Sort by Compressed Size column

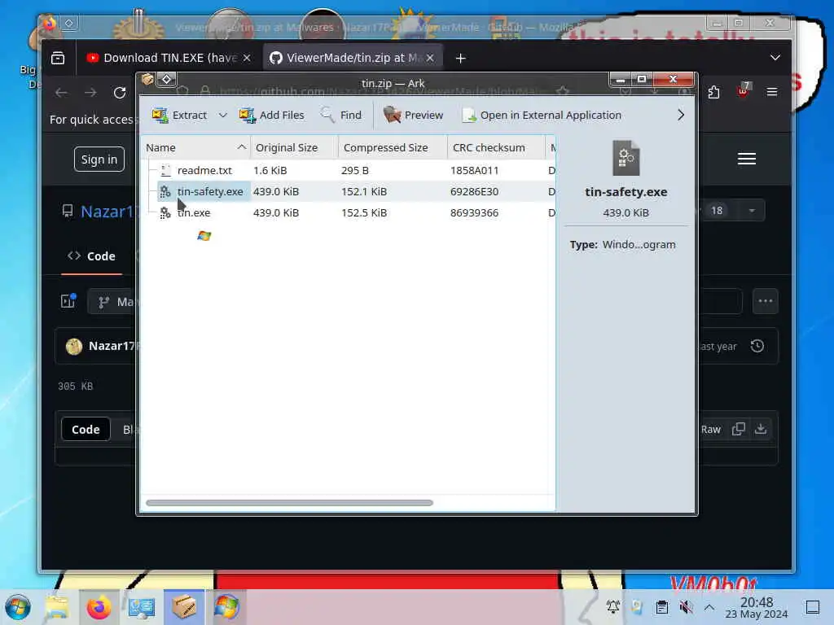click(x=393, y=148)
